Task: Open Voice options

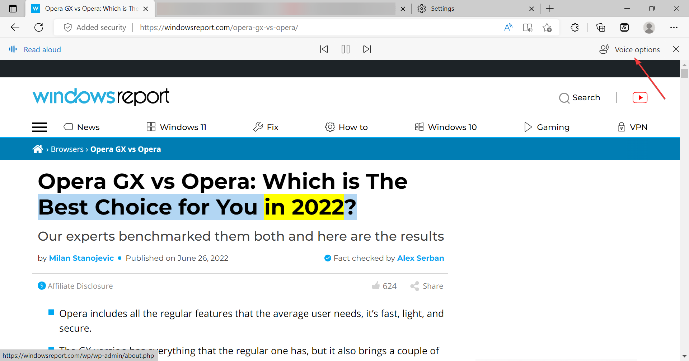Action: tap(629, 49)
